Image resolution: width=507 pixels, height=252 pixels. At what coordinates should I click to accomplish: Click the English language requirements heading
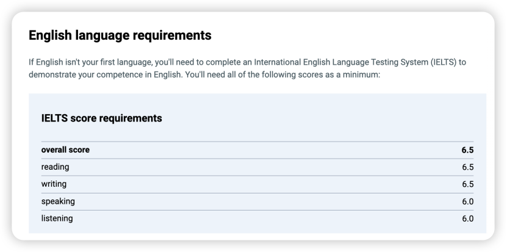click(120, 36)
